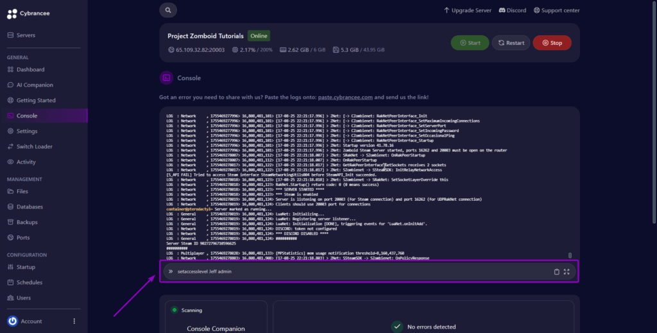657x333 pixels.
Task: Click the 5.3 GiB disk usage value
Action: 350,49
